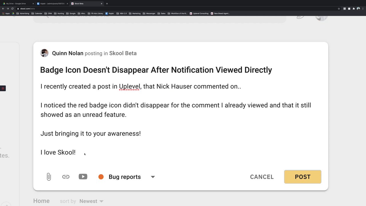
Task: Go to Home feed label
Action: coord(41,201)
